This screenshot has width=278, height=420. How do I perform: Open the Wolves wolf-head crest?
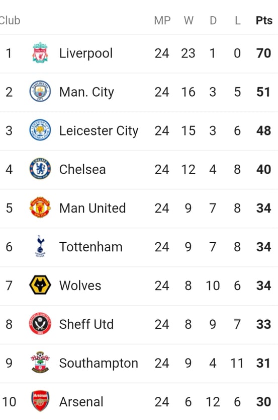point(40,285)
